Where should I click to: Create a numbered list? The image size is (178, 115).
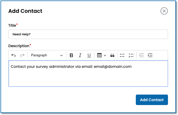[x=131, y=55]
